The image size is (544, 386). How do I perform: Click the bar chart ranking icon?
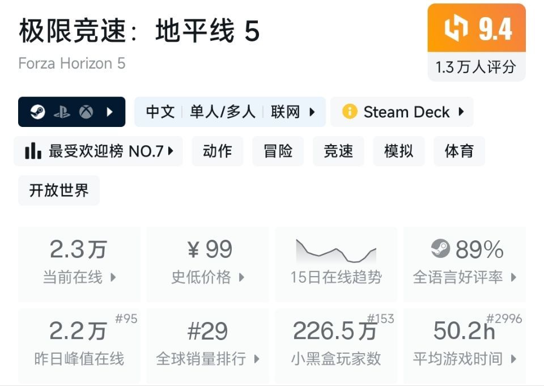point(33,151)
